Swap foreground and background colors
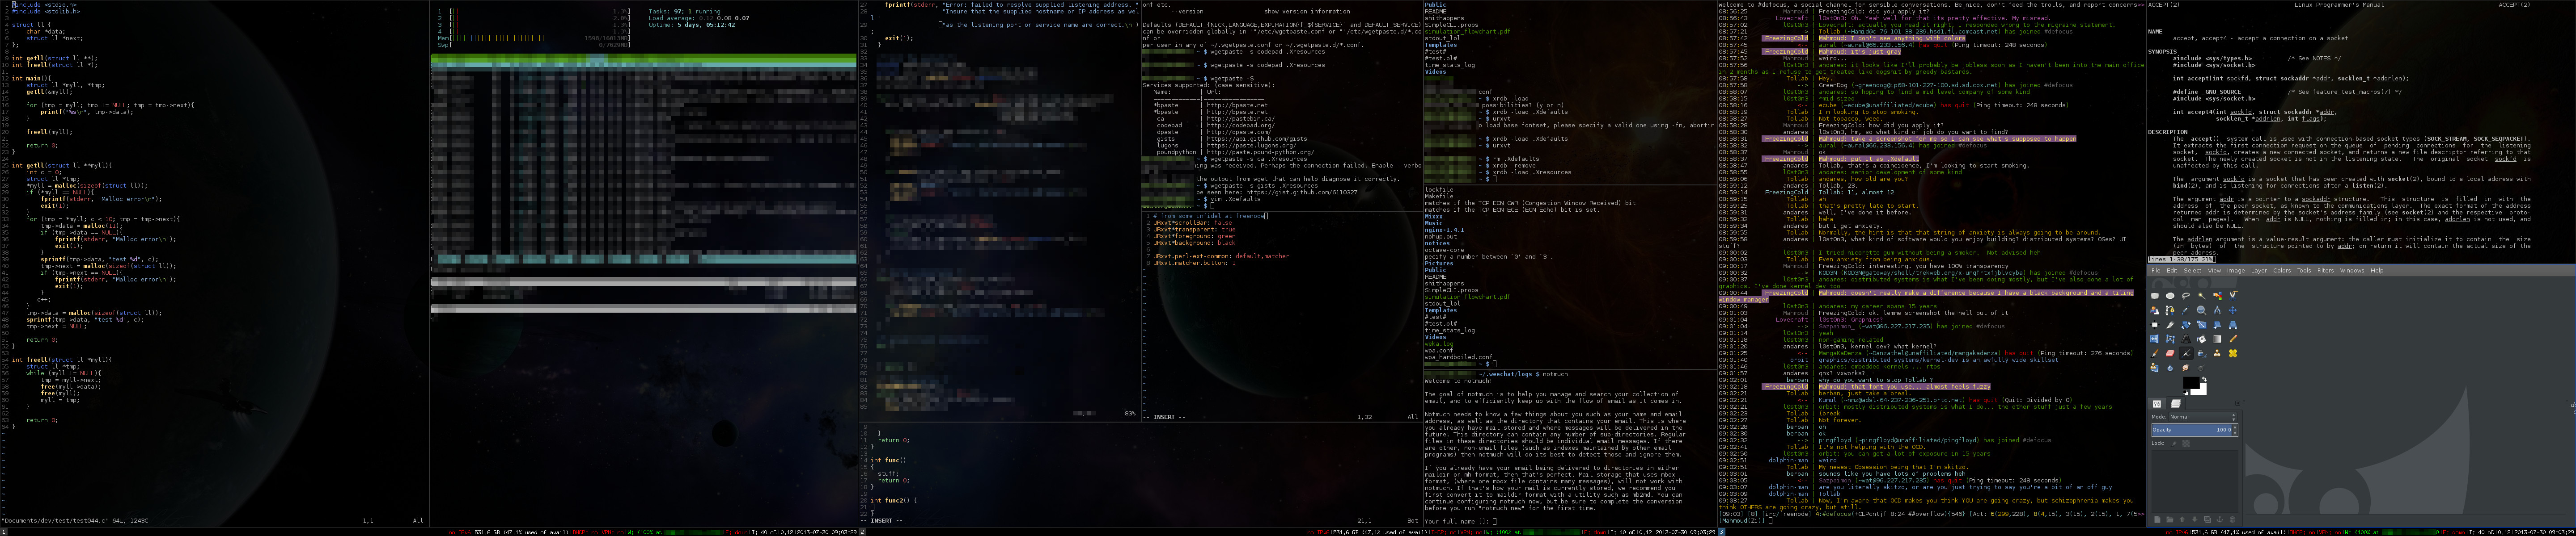The height and width of the screenshot is (536, 2576). coord(2204,379)
